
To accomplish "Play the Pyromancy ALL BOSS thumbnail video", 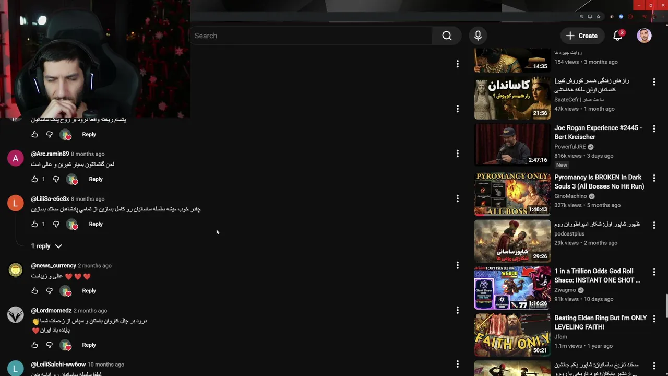I will point(512,194).
